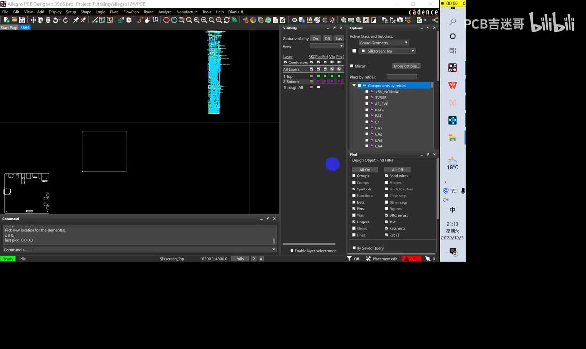Click the 3D canvas cube icon
The height and width of the screenshot is (349, 586).
pyautogui.click(x=310, y=20)
